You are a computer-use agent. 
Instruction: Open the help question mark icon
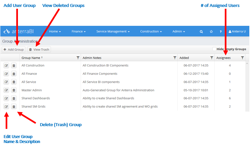pyautogui.click(x=220, y=31)
